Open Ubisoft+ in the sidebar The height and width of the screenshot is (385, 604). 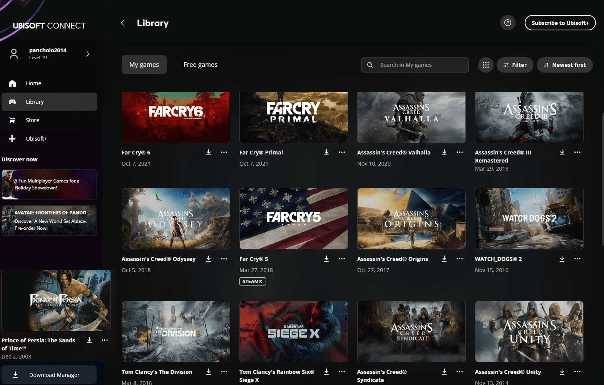[x=49, y=139]
